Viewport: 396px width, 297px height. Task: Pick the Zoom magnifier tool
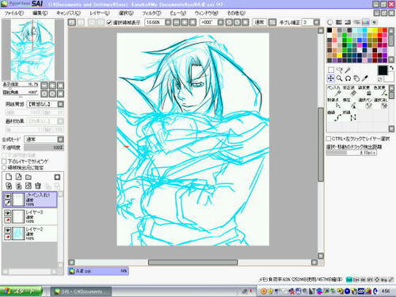pos(339,78)
